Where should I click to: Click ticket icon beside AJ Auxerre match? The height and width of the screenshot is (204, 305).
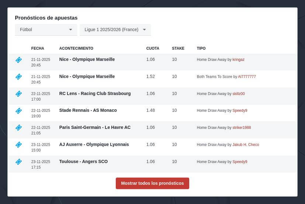pyautogui.click(x=18, y=145)
